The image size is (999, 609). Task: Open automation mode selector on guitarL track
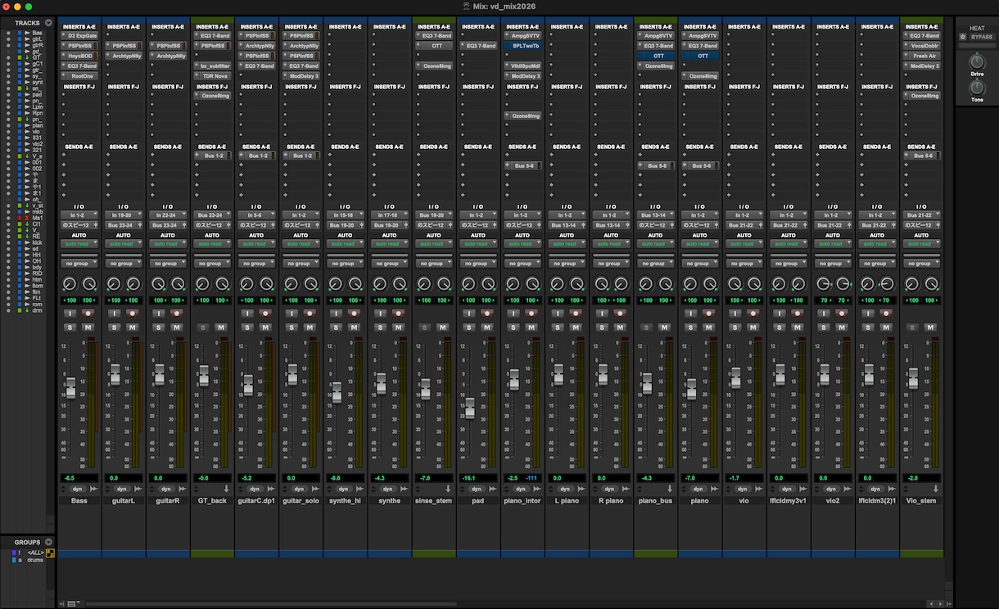(x=124, y=244)
